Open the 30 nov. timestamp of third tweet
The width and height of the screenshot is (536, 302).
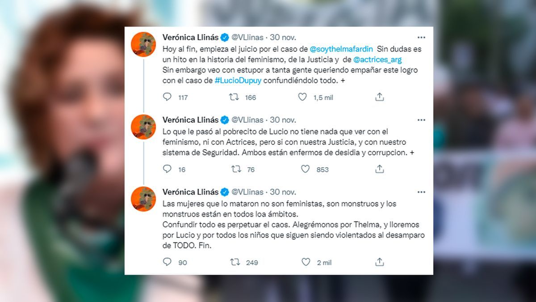283,192
